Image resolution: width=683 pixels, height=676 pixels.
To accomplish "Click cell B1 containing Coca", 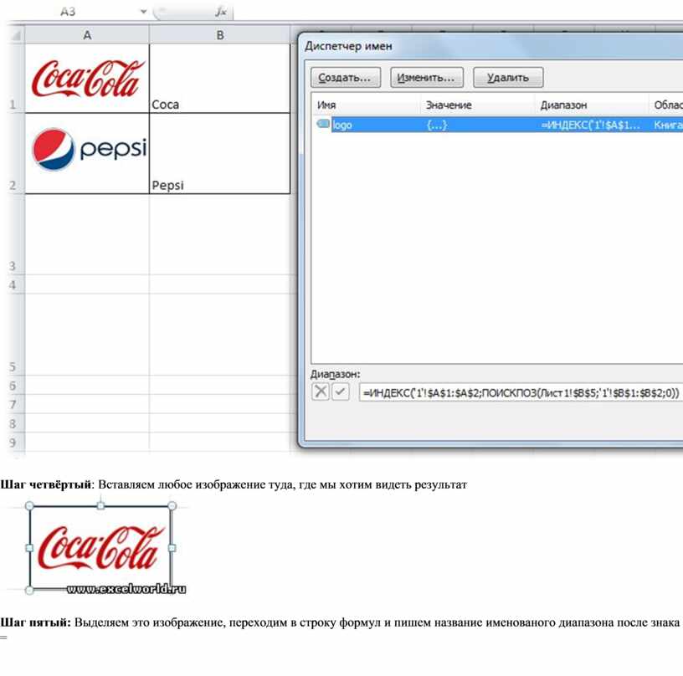I will coord(219,79).
